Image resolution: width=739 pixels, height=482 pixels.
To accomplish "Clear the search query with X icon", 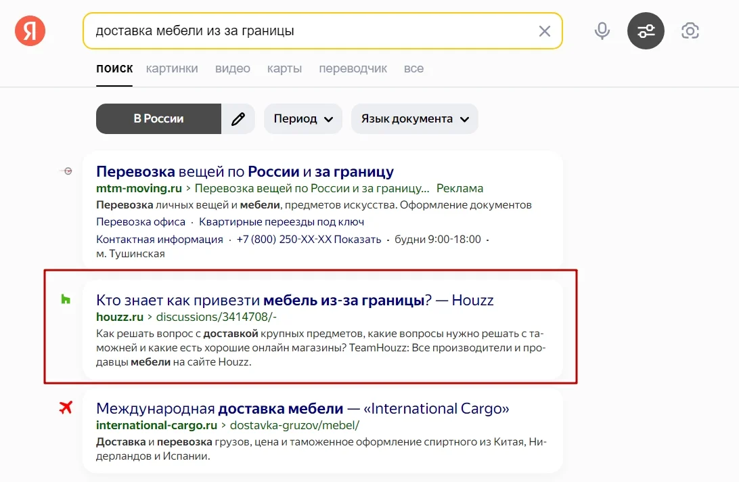I will [x=544, y=31].
